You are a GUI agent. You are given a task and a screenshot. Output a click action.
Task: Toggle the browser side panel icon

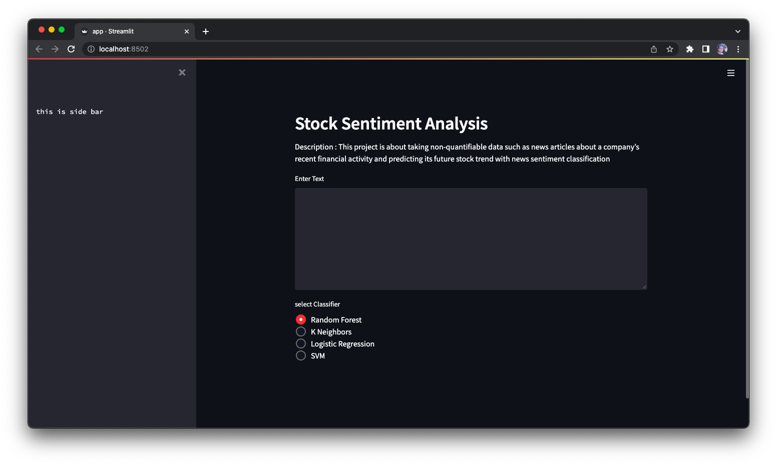(x=706, y=49)
